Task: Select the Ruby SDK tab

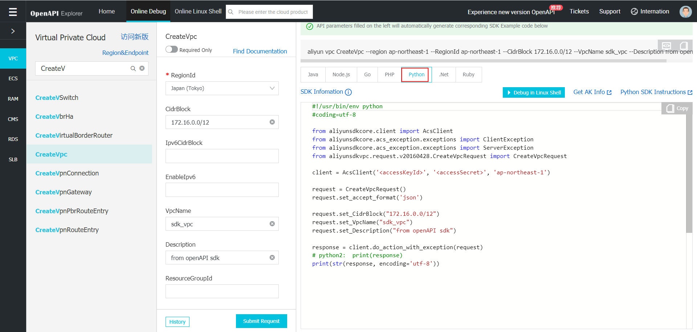Action: 469,74
